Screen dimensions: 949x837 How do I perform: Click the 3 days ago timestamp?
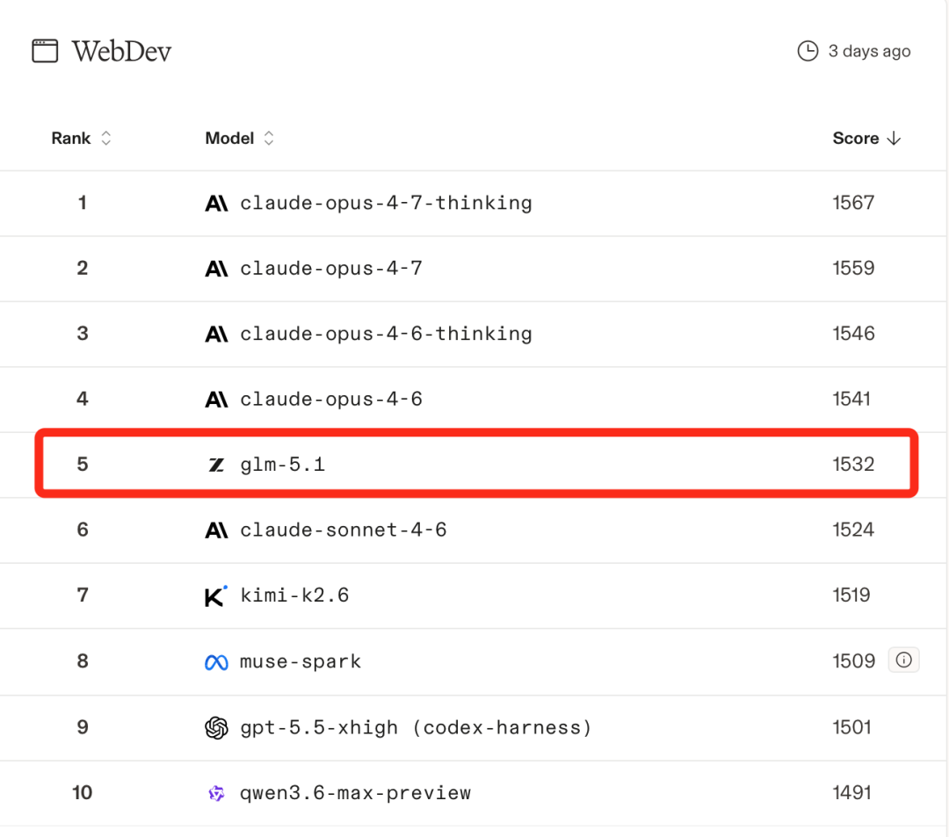pyautogui.click(x=869, y=52)
